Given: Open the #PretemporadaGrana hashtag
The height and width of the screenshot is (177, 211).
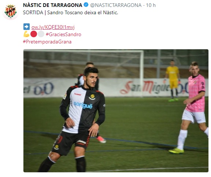Looking at the screenshot, I should (x=47, y=42).
